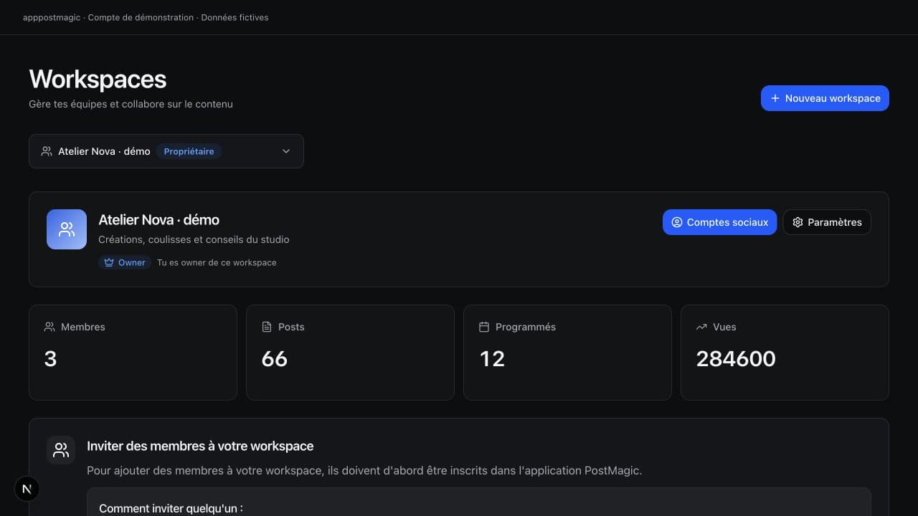This screenshot has height=516, width=918.
Task: Click the Nouveau workspace button
Action: tap(825, 98)
